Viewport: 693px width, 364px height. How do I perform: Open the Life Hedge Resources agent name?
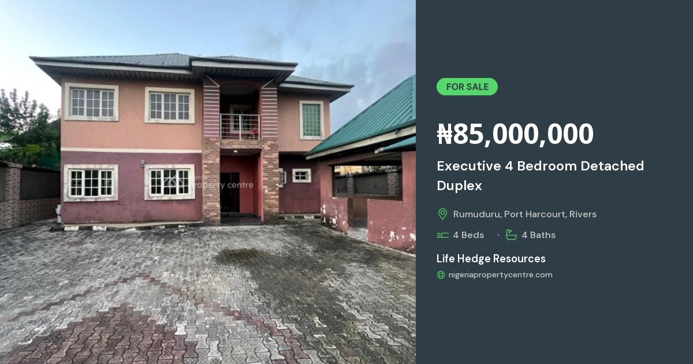tap(491, 258)
